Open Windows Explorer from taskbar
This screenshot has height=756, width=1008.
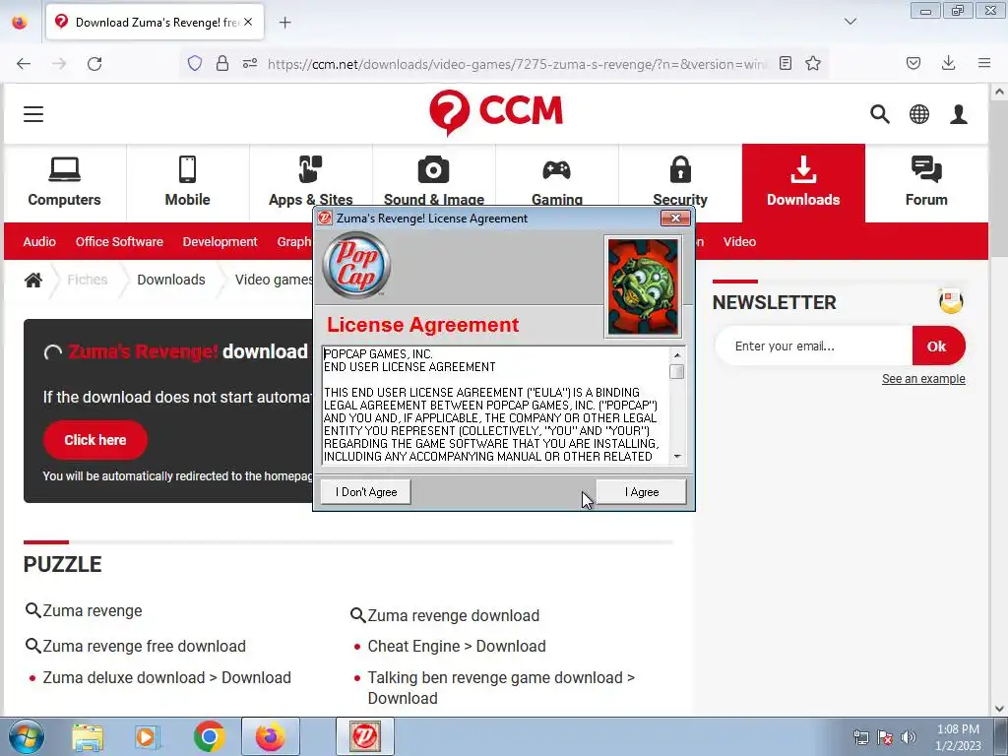88,737
